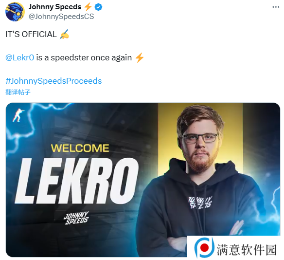Click the 满意软件园 watermark text
The image size is (284, 260).
[247, 250]
